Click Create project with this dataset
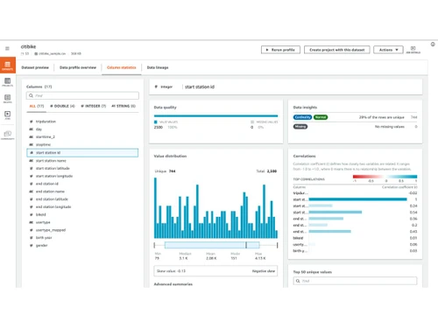 337,50
